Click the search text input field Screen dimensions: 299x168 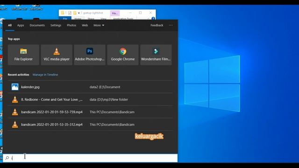point(90,158)
